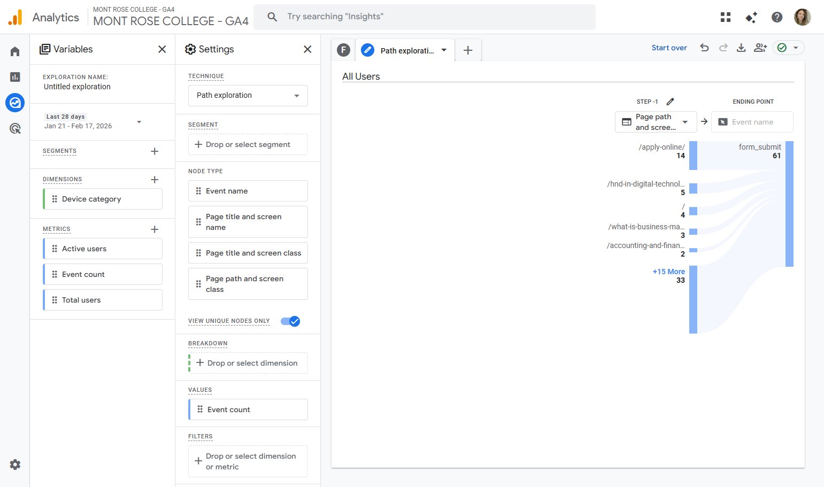Image resolution: width=824 pixels, height=487 pixels.
Task: Add a new exploration tab
Action: click(x=468, y=50)
